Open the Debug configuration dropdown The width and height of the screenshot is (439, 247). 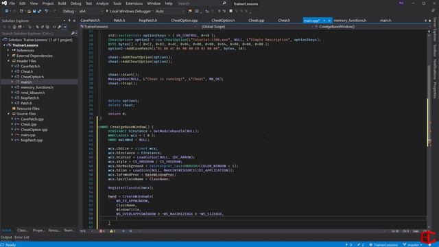pos(69,11)
